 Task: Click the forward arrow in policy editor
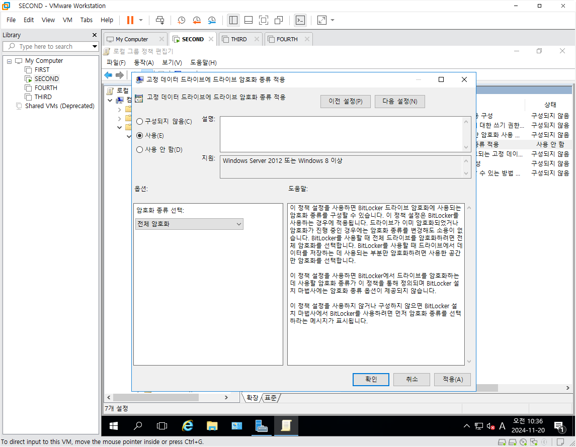click(120, 75)
